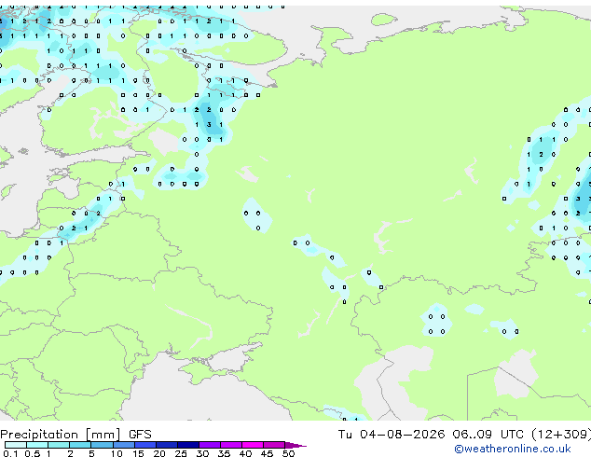Image resolution: width=591 pixels, height=457 pixels.
Task: Choose the 20–25 mm dark blue swatch
Action: (166, 445)
